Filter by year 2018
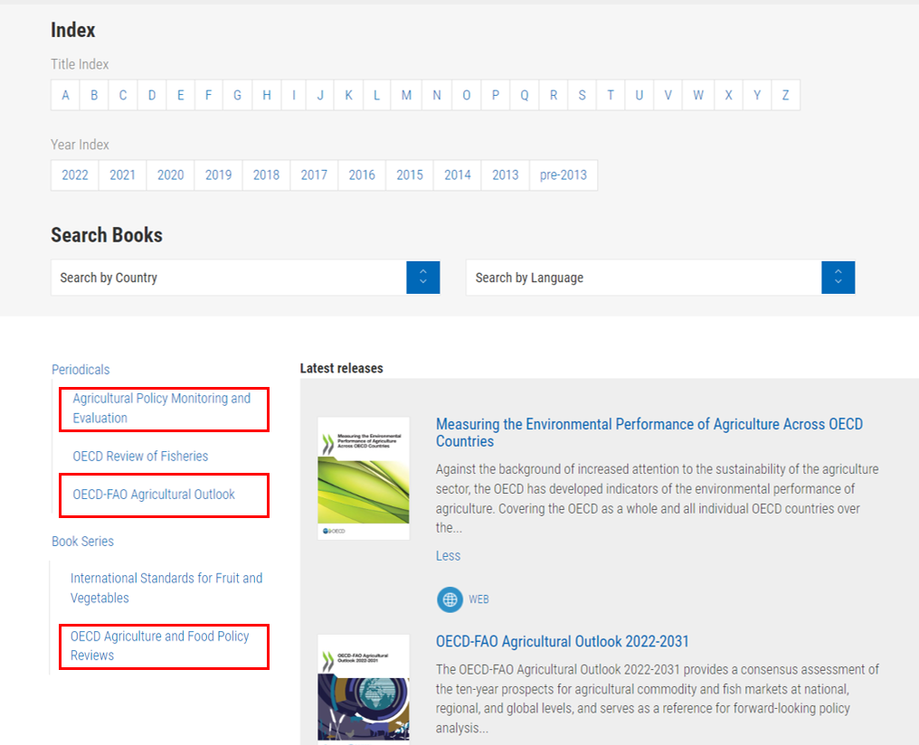Viewport: 919px width, 745px height. coord(266,175)
